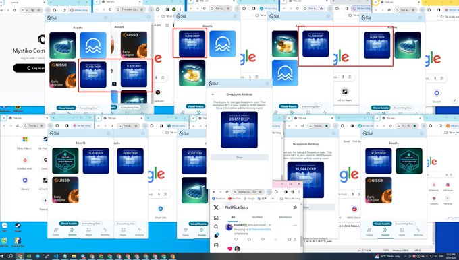Open the gold coins NFT below 14,856 DEEP
Screen dimensions: 459x260
click(x=192, y=73)
